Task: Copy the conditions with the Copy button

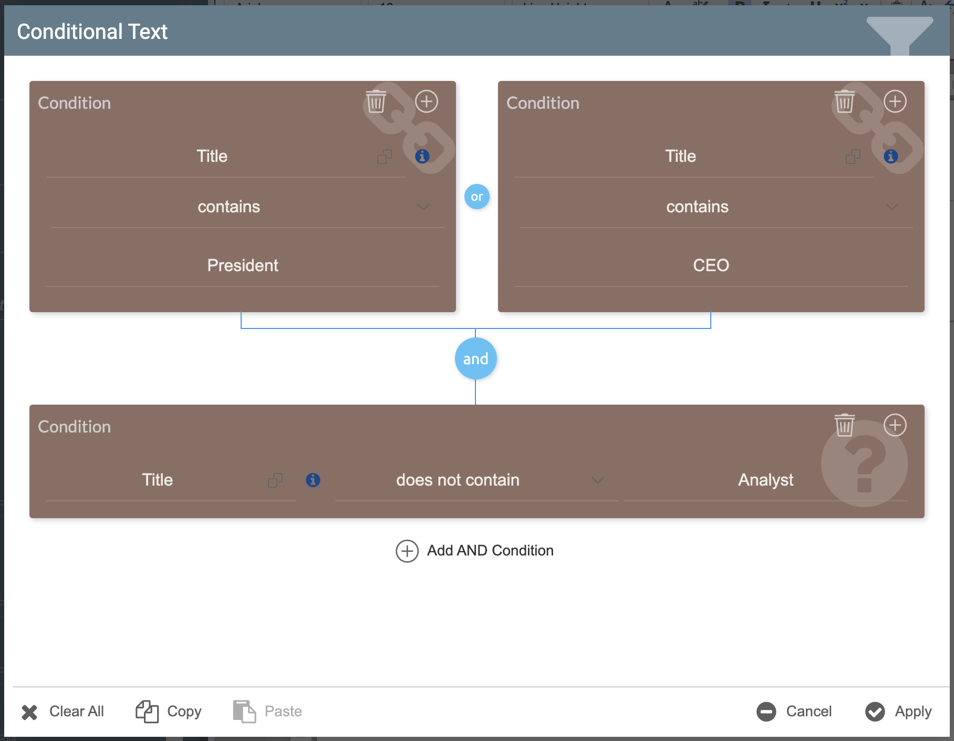Action: pos(169,712)
